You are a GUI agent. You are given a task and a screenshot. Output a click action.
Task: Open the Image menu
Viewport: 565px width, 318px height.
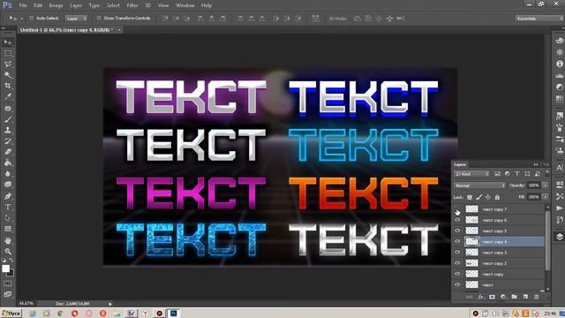click(x=56, y=5)
